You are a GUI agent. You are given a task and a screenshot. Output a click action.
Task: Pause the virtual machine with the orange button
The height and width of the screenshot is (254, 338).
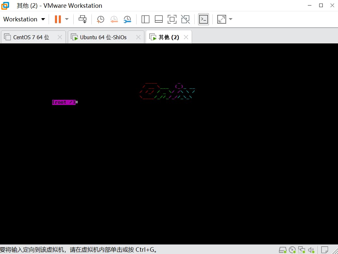(58, 19)
